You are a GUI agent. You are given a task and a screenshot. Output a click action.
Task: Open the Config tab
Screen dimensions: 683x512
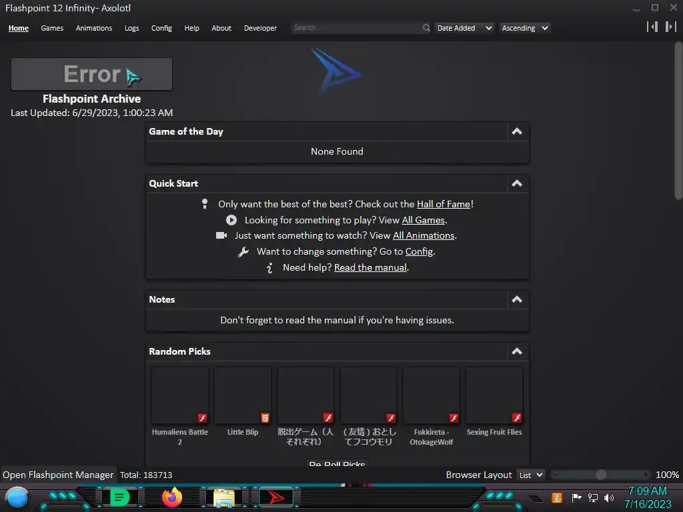point(161,28)
